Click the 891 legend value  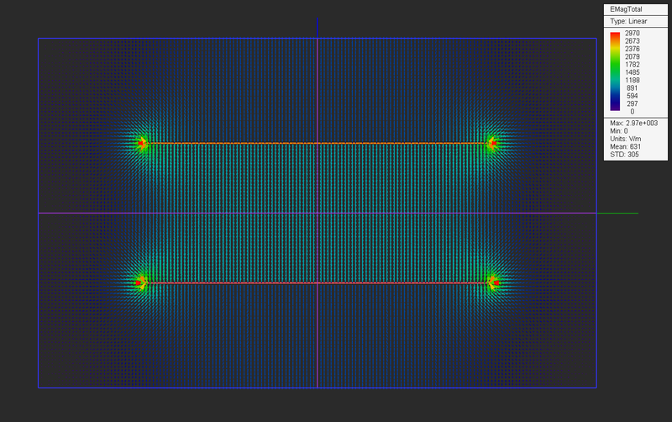(633, 88)
